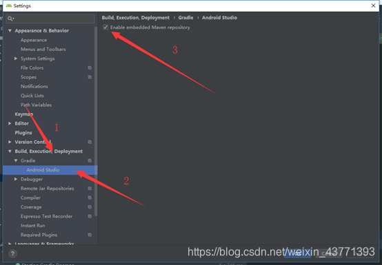Click project-level icon beside Espresso Test Recorder
The height and width of the screenshot is (265, 382).
pyautogui.click(x=90, y=216)
